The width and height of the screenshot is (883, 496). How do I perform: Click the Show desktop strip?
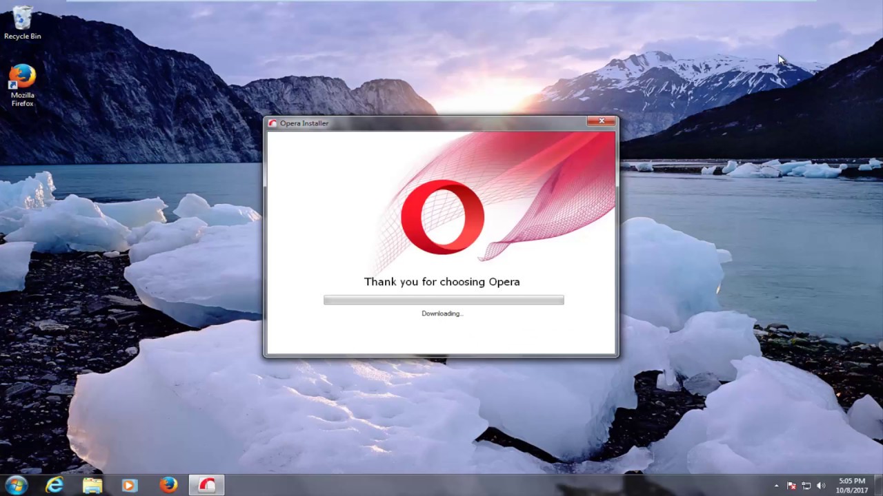878,485
